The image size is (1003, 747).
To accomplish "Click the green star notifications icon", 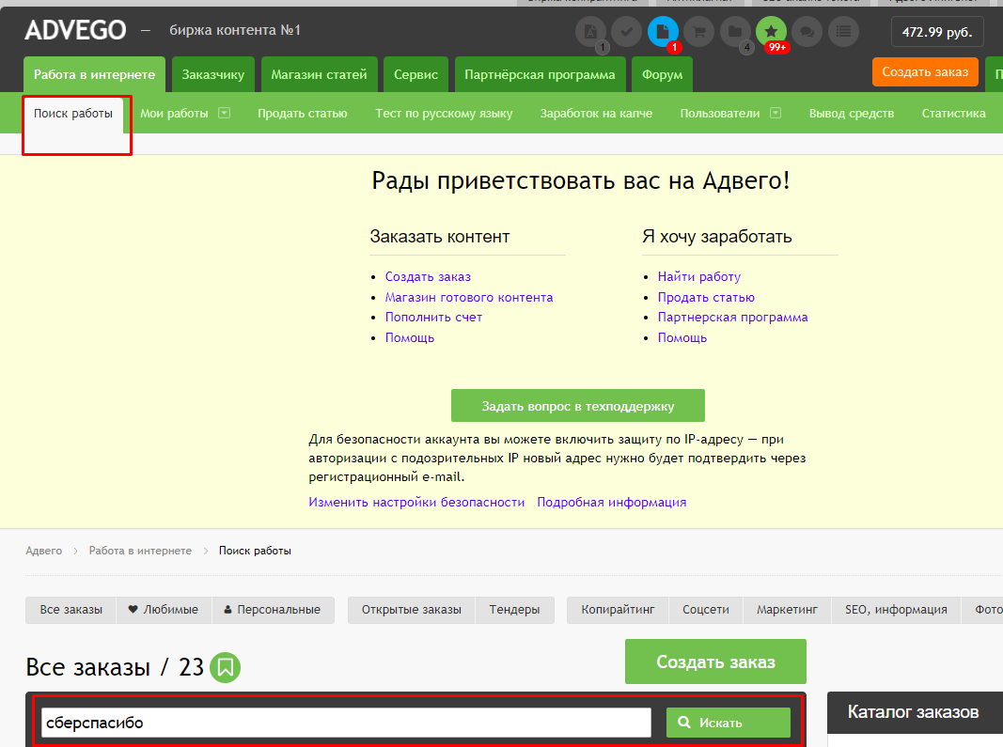I will click(772, 31).
